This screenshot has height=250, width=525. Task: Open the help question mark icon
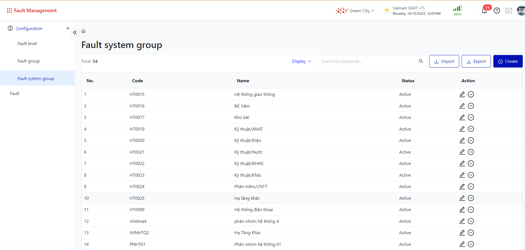[x=497, y=11]
